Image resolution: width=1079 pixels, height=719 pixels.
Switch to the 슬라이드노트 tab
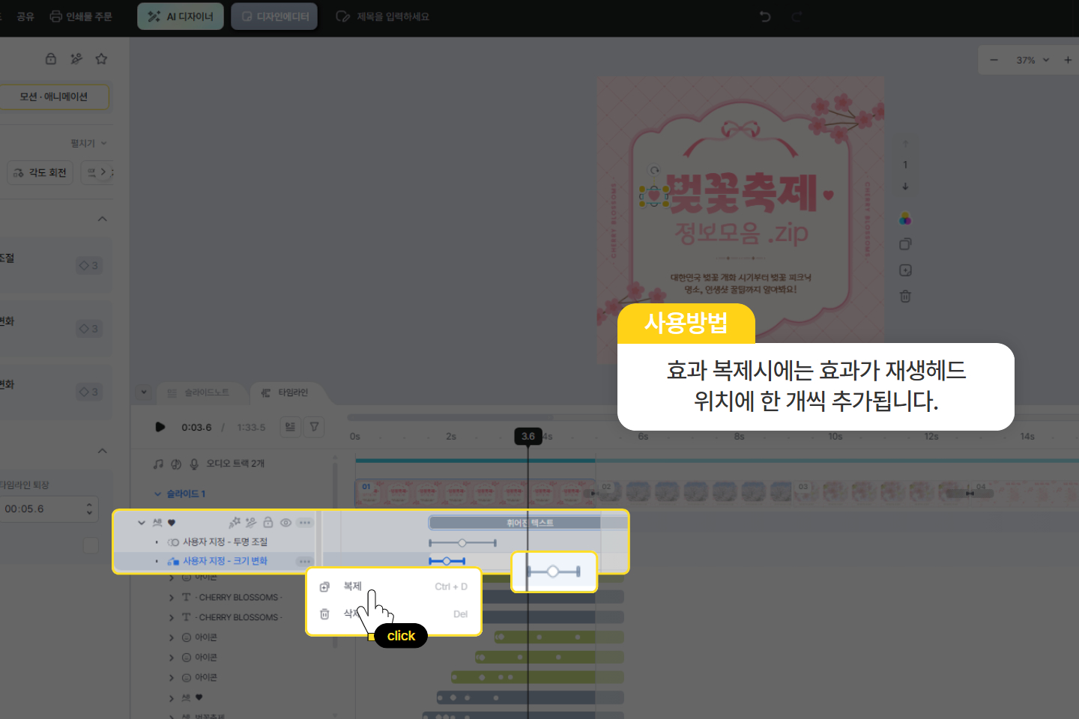click(199, 392)
